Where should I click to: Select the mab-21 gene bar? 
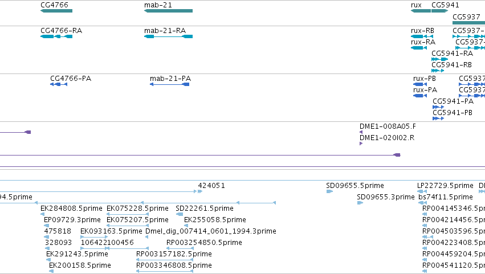click(x=168, y=11)
